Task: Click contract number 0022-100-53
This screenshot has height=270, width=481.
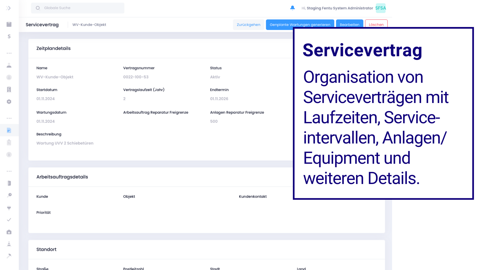Action: [136, 77]
